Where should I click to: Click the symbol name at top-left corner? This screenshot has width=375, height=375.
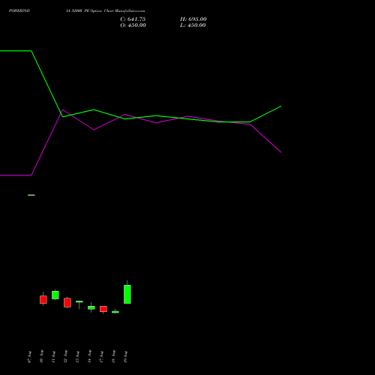[19, 10]
